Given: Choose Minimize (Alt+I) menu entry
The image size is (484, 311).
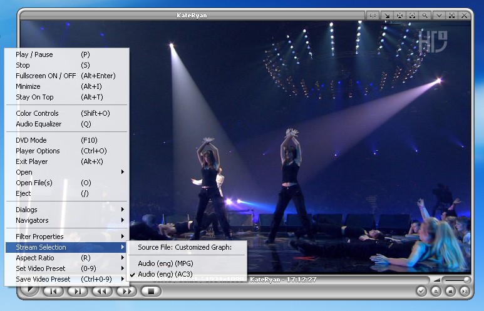Looking at the screenshot, I should click(66, 86).
